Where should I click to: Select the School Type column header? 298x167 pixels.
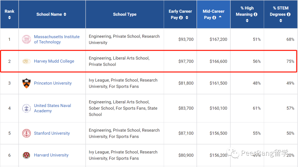point(125,14)
